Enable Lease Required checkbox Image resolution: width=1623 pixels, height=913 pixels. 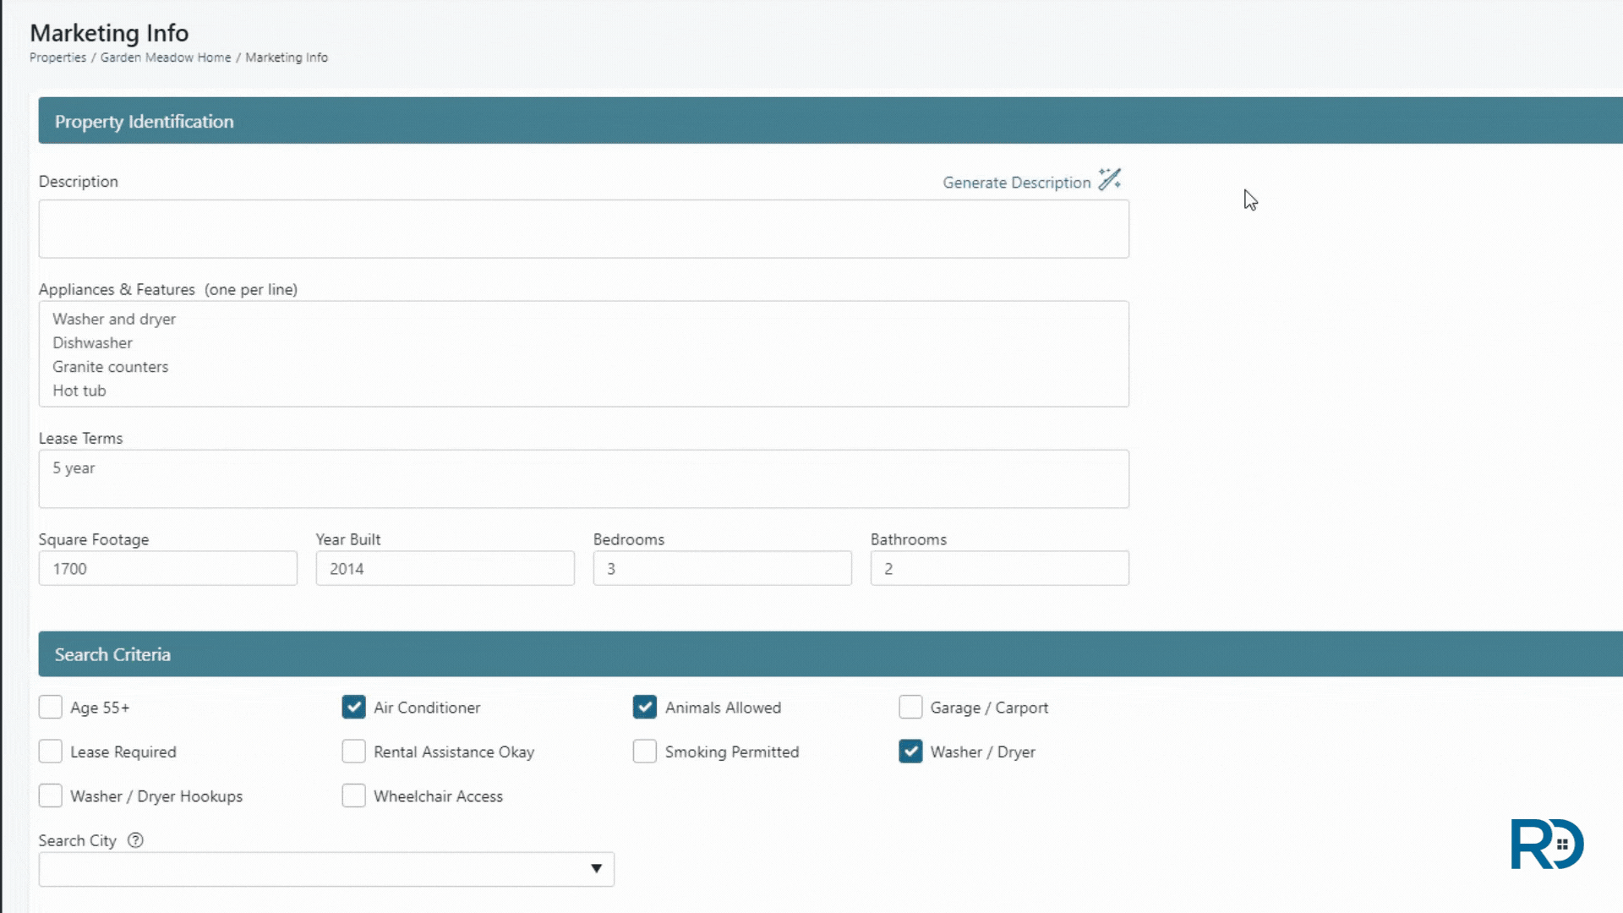point(51,752)
